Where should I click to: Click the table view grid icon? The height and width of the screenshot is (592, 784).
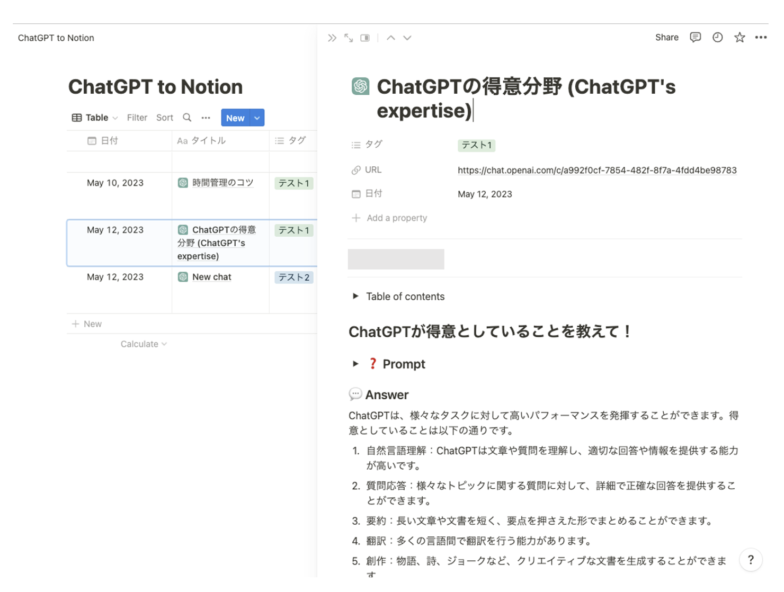pos(77,118)
